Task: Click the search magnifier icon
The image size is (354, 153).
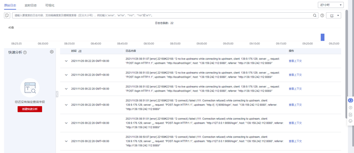Action: pos(314,16)
